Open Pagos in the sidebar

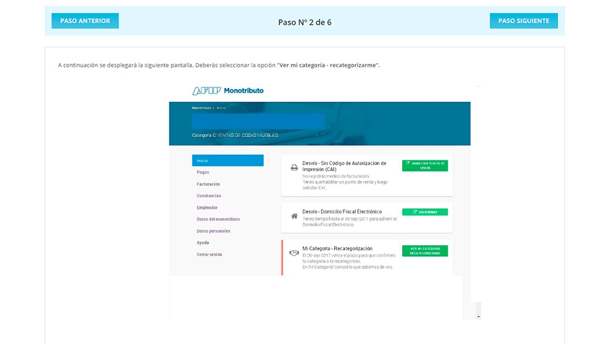[x=203, y=172]
